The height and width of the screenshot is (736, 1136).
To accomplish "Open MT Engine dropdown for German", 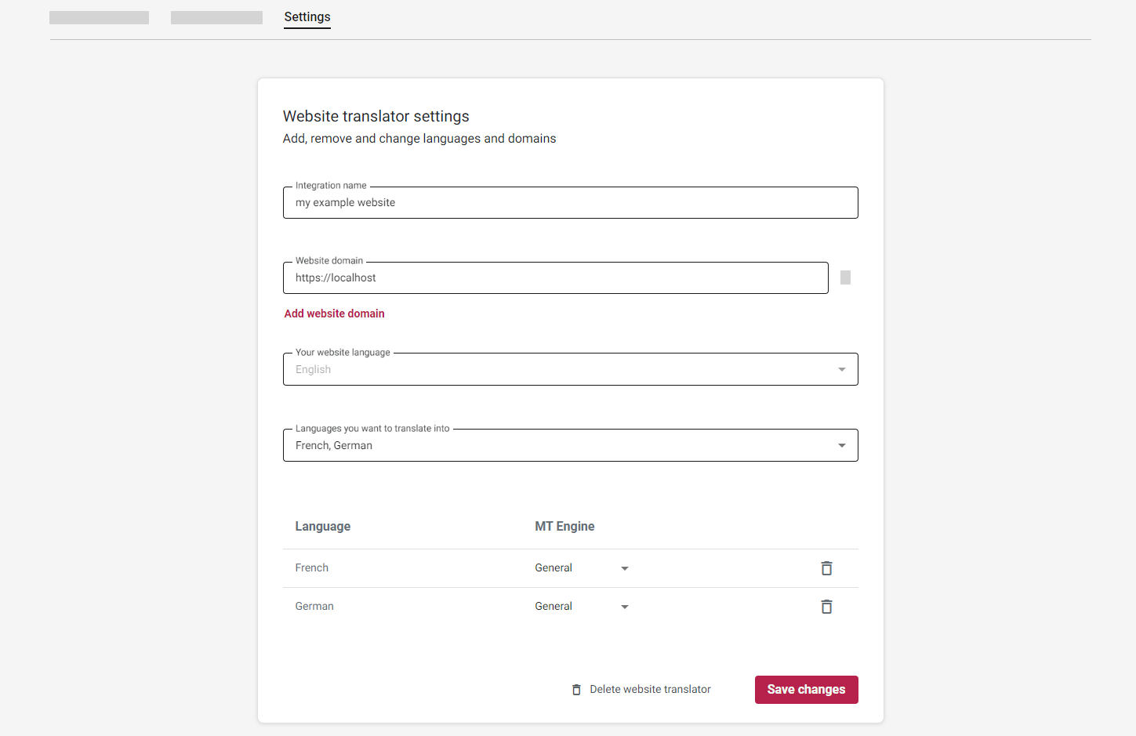I will tap(583, 607).
